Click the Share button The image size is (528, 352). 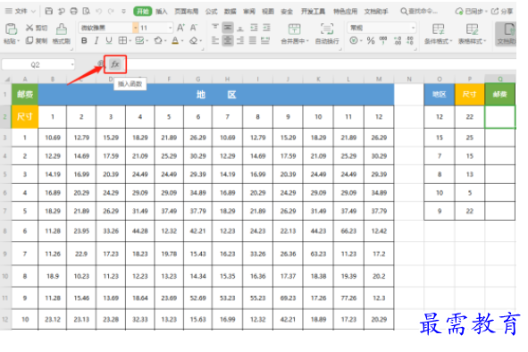click(502, 12)
